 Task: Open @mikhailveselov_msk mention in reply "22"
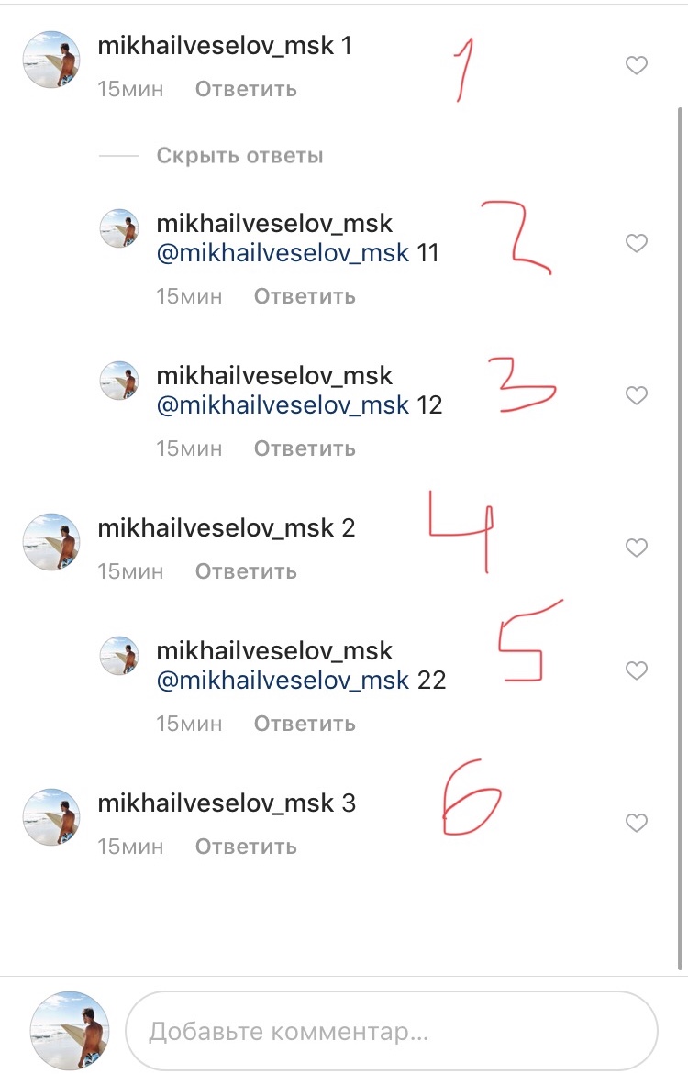pyautogui.click(x=283, y=681)
